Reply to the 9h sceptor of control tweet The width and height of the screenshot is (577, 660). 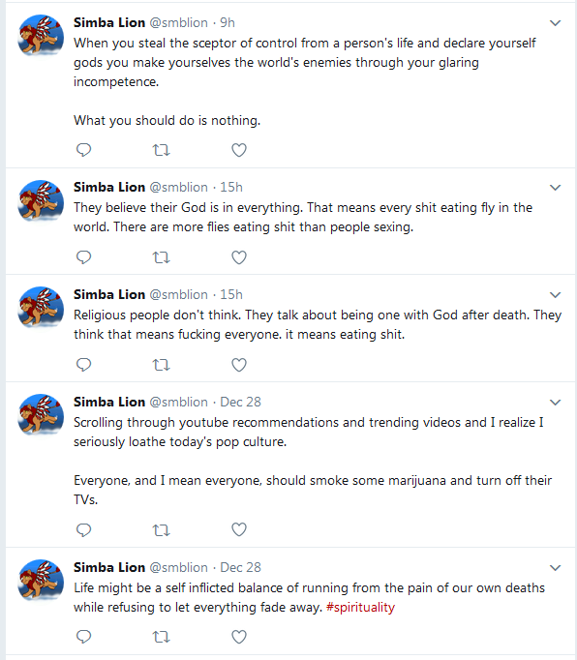point(83,150)
